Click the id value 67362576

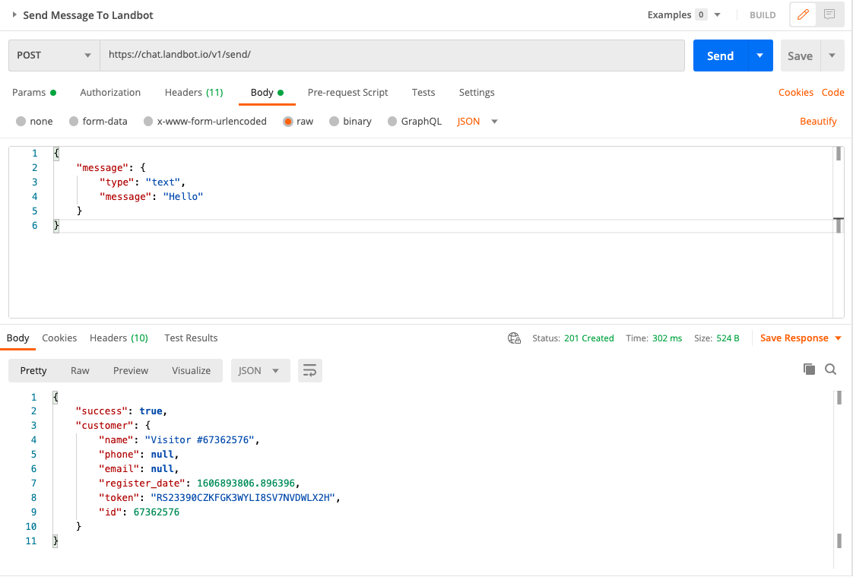coord(156,512)
